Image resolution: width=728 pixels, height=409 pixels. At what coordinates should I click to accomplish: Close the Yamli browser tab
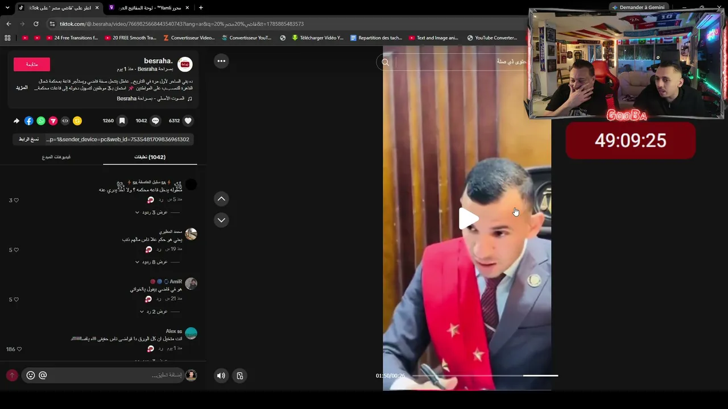tap(187, 7)
